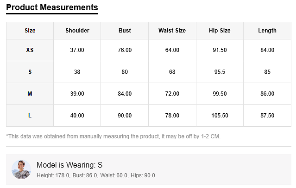Click the XS size row label
Screen dimensions: 296x188
coord(30,50)
